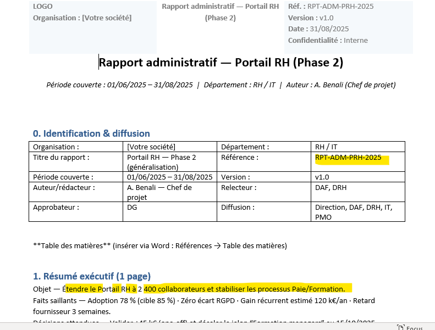Viewport: 435px width, 330px height.
Task: Click the LOGO placeholder in the header
Action: click(43, 7)
